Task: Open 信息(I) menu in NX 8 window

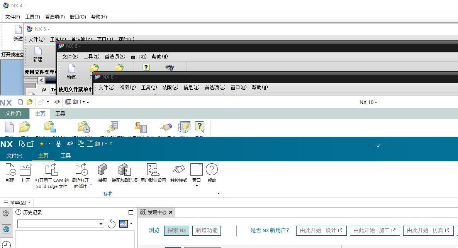Action: coord(191,87)
